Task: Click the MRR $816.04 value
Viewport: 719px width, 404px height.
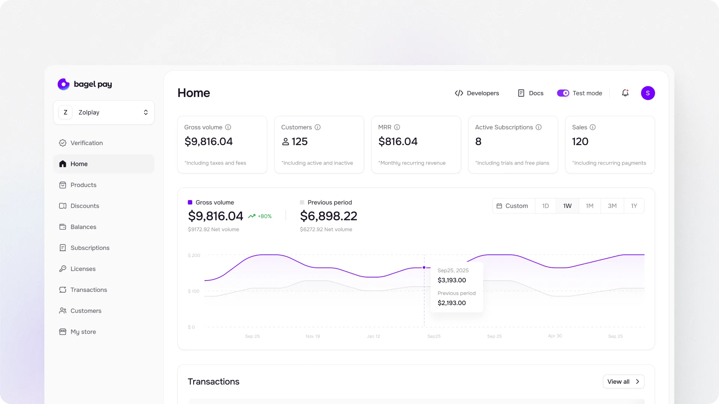Action: click(398, 142)
